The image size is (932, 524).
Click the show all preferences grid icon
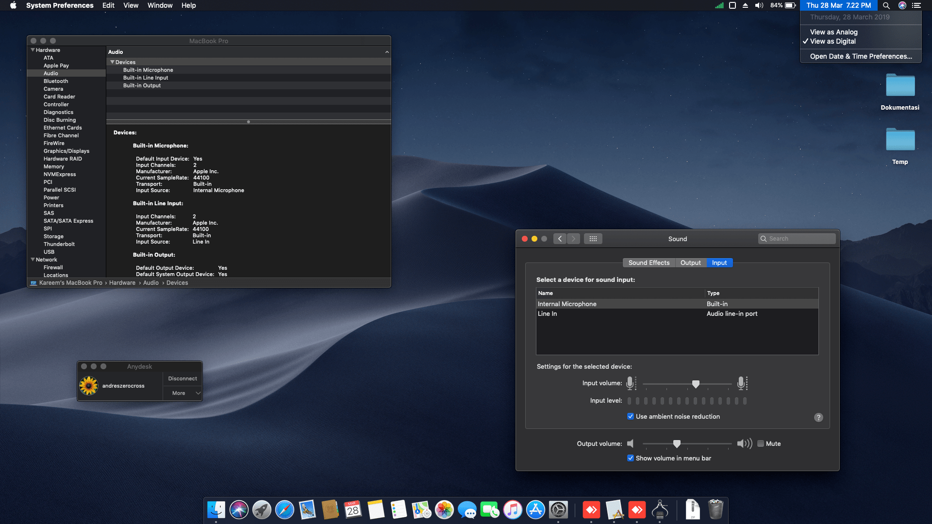(593, 239)
